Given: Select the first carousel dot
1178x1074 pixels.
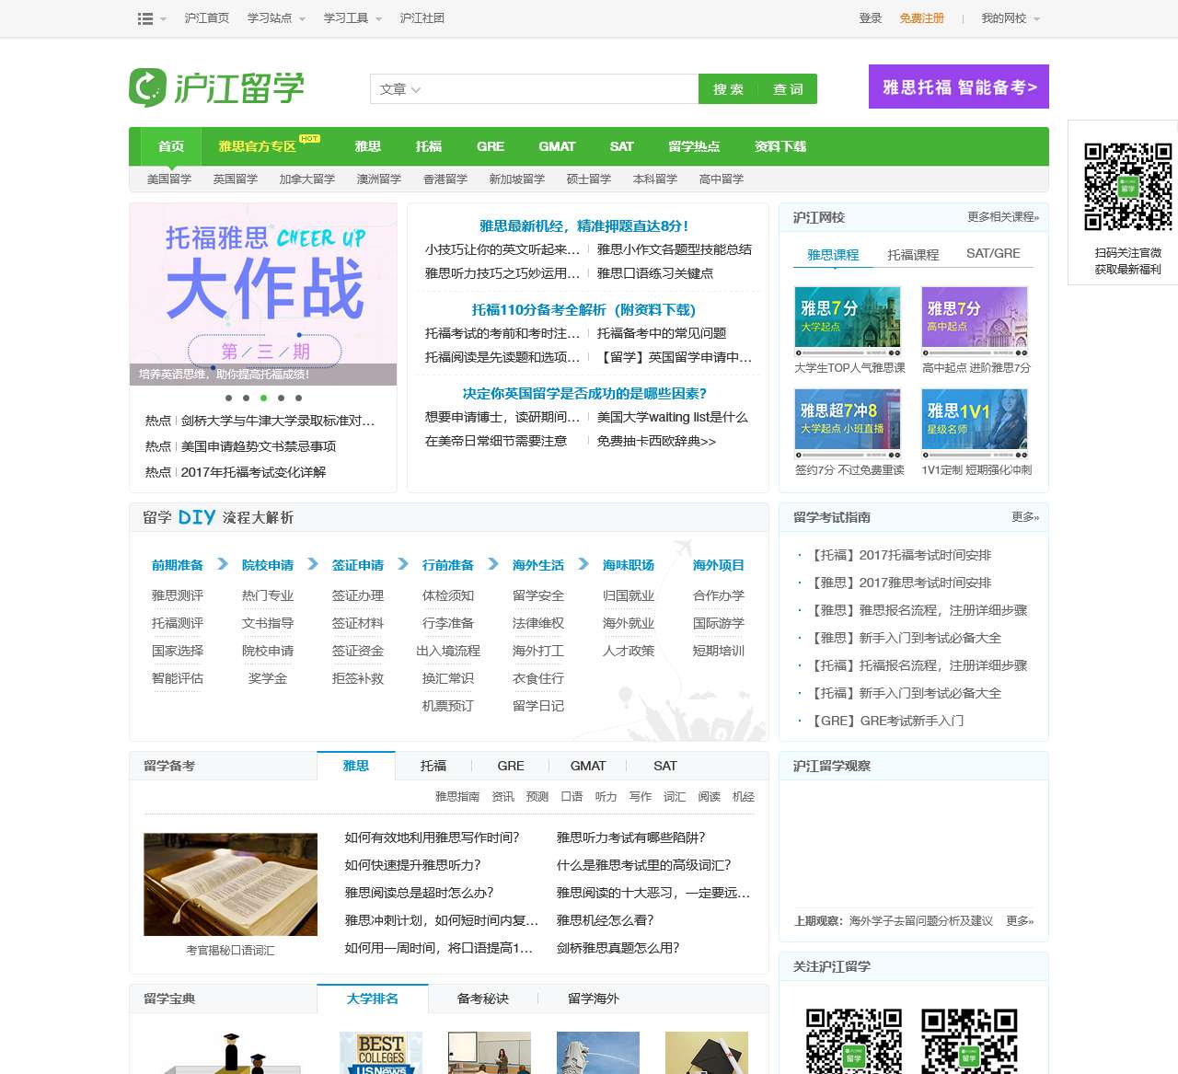Looking at the screenshot, I should (x=228, y=398).
